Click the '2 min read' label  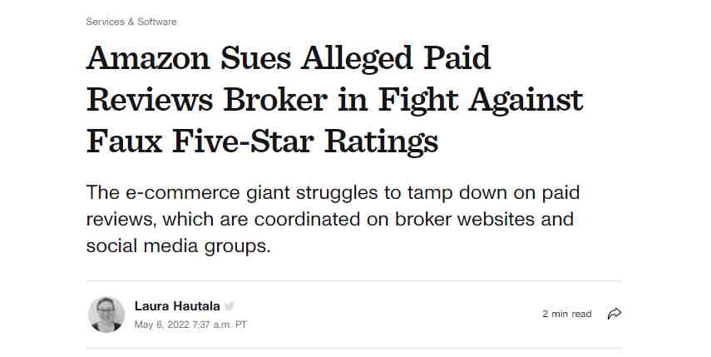click(x=567, y=314)
